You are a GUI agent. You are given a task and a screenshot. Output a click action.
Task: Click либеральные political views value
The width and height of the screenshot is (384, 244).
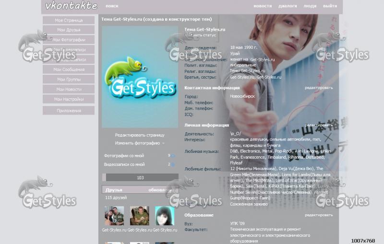point(243,65)
